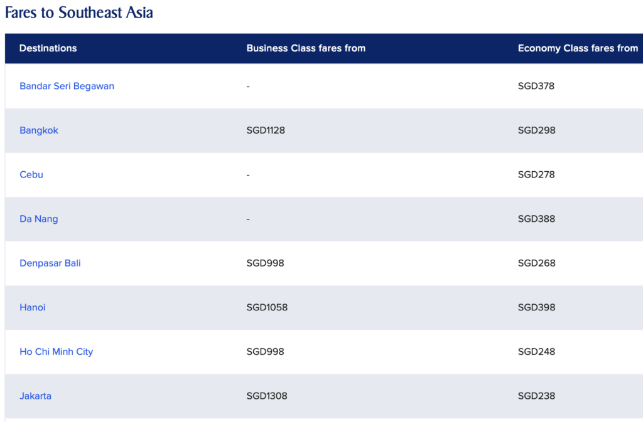The image size is (643, 422).
Task: Click Jakarta's SGD1308 Business Class fare
Action: (267, 396)
